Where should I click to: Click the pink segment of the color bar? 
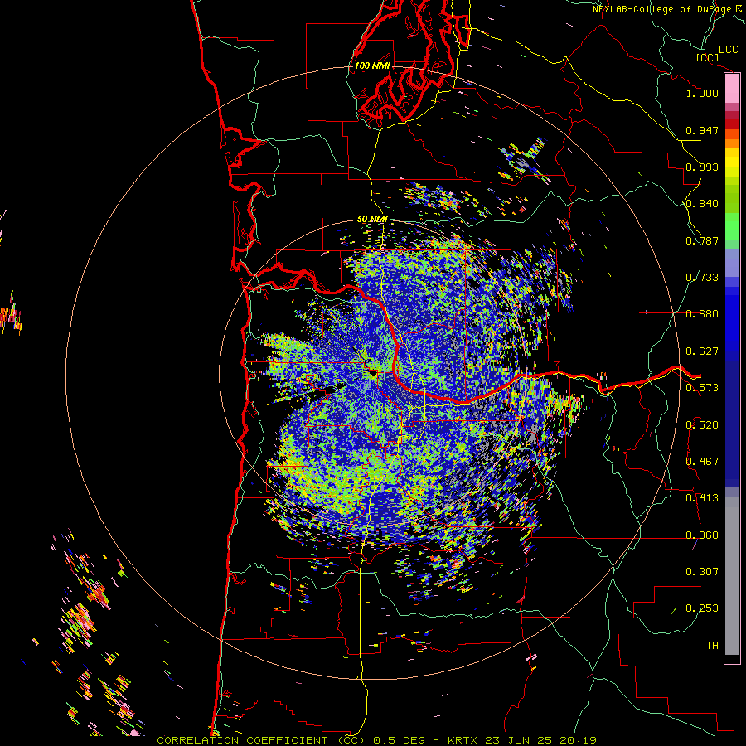pos(732,89)
